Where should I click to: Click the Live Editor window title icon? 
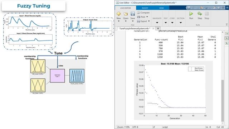tap(117, 3)
